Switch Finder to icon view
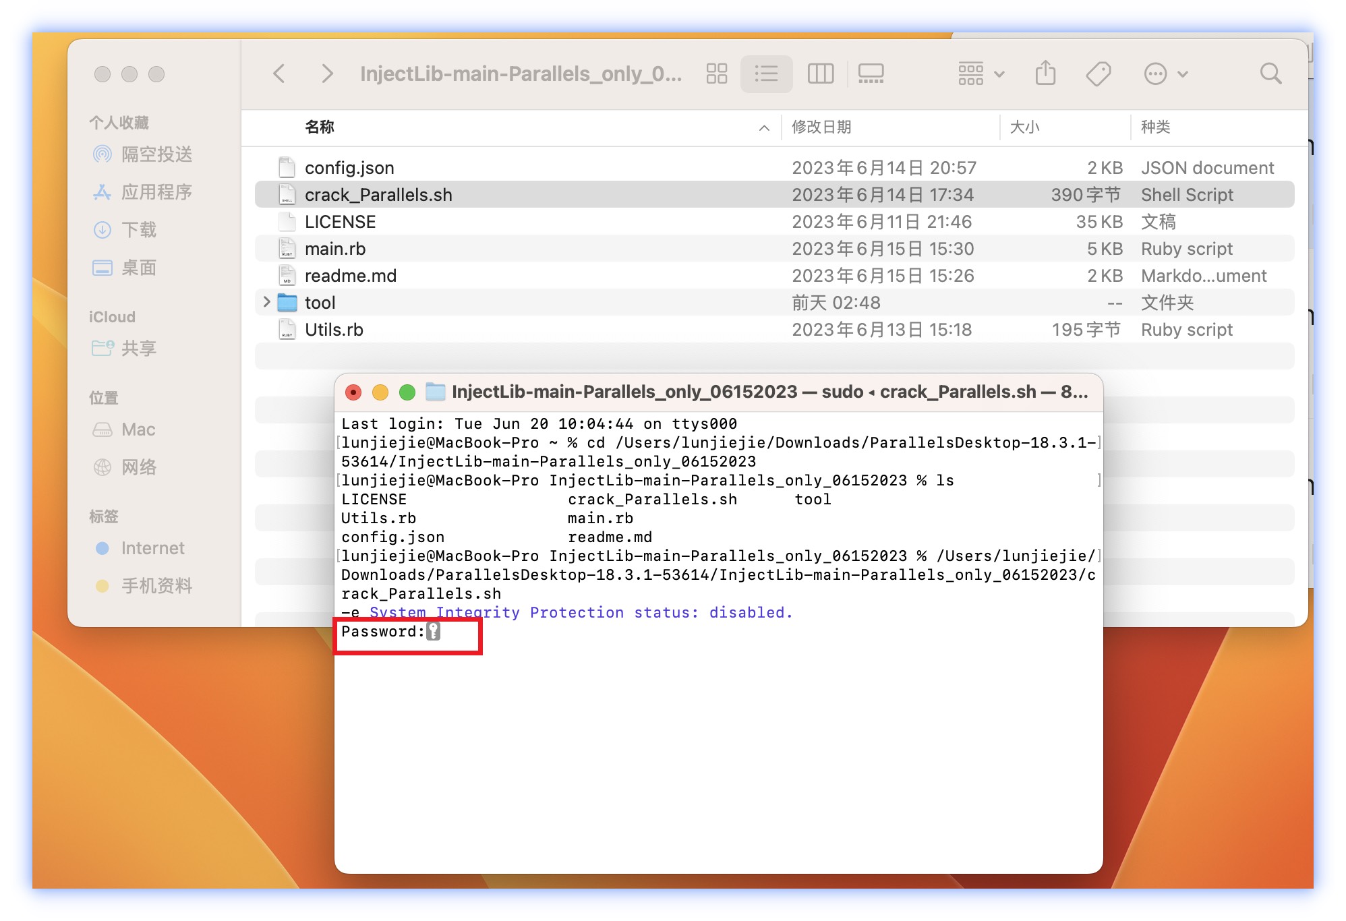 click(716, 73)
